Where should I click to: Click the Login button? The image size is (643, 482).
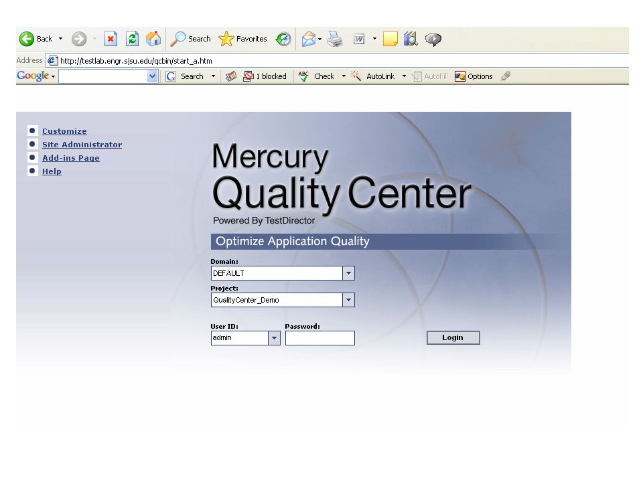tap(453, 337)
